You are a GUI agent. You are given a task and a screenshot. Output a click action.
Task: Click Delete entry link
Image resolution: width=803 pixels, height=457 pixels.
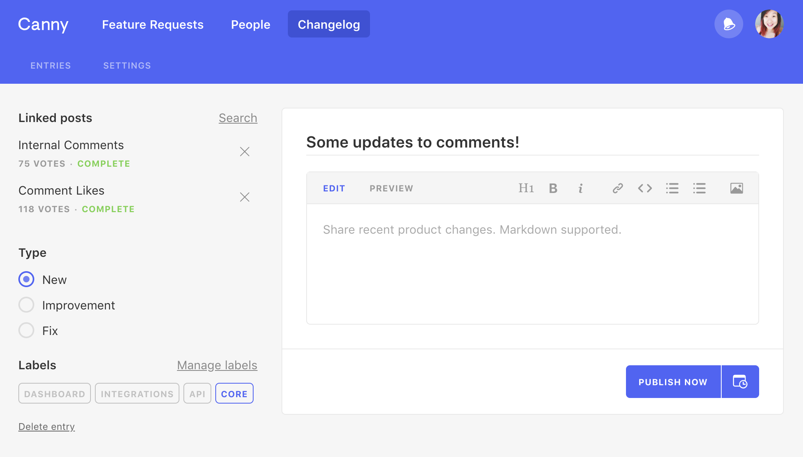click(x=47, y=427)
